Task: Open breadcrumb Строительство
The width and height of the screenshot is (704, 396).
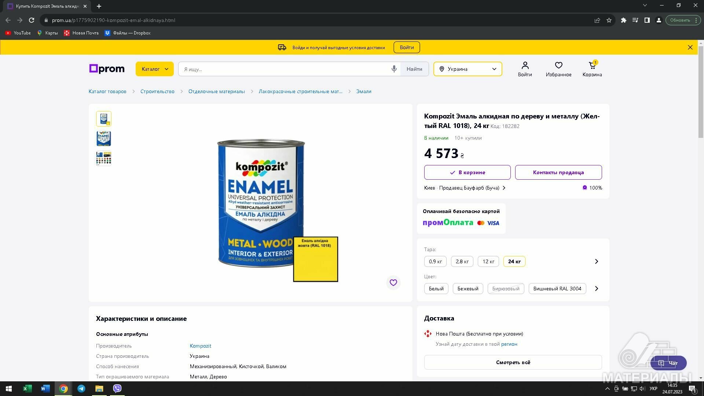Action: click(x=157, y=91)
